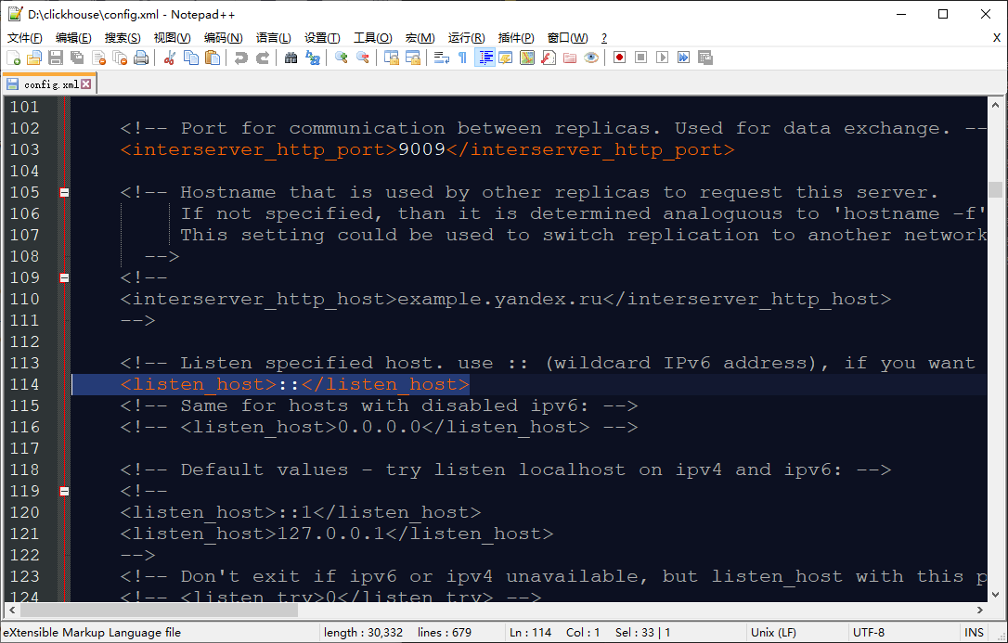Toggle synchronize vertical scrolling
This screenshot has height=643, width=1008.
coord(391,58)
